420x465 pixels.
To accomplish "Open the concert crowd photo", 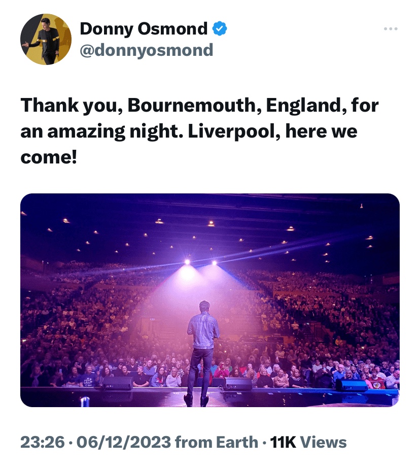I will (210, 300).
